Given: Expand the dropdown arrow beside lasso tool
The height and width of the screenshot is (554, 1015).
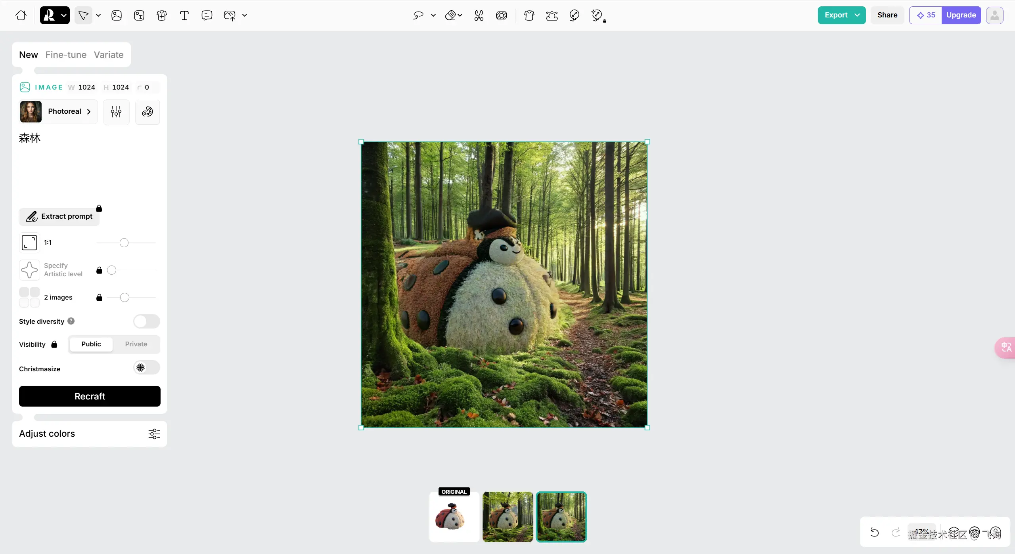Looking at the screenshot, I should click(433, 15).
